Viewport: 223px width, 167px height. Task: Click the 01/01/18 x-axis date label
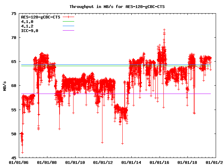click(187, 162)
